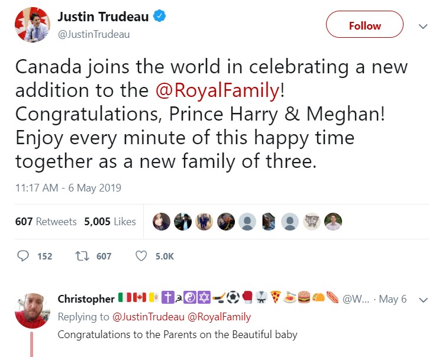View the 607 Retweets list
The image size is (429, 357).
[46, 222]
